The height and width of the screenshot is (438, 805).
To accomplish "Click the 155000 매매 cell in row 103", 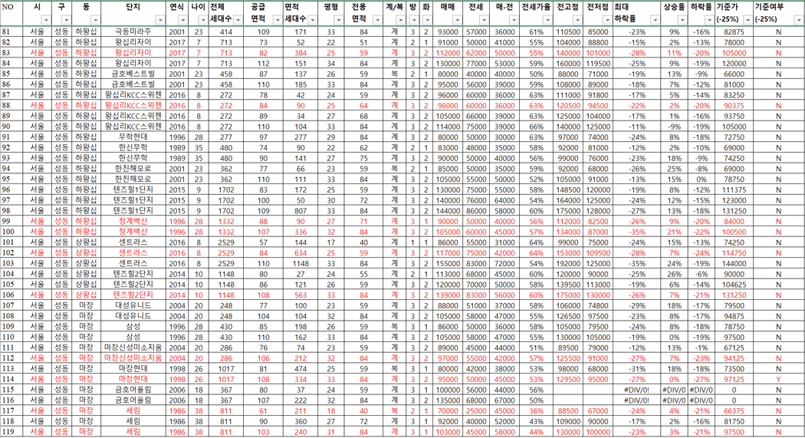I will (448, 263).
